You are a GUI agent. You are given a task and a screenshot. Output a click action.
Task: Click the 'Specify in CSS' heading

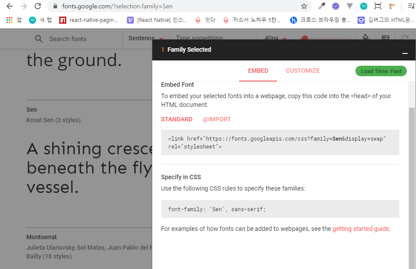tap(181, 177)
